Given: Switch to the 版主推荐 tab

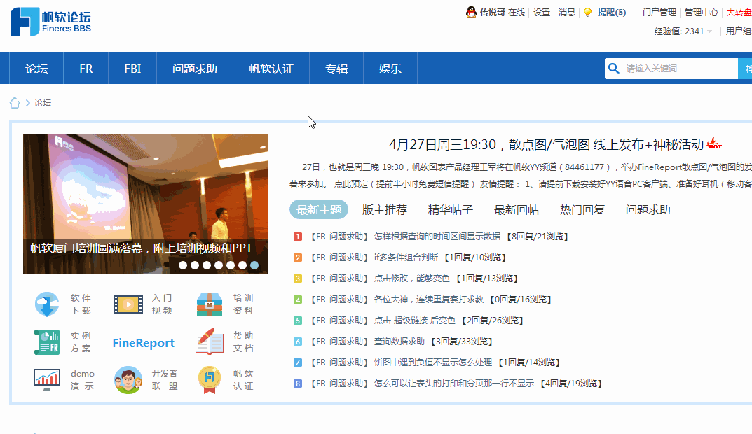Looking at the screenshot, I should pos(385,210).
